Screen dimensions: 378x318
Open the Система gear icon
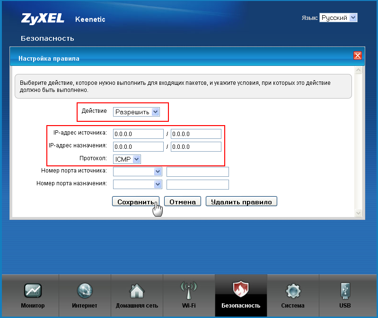pos(293,291)
